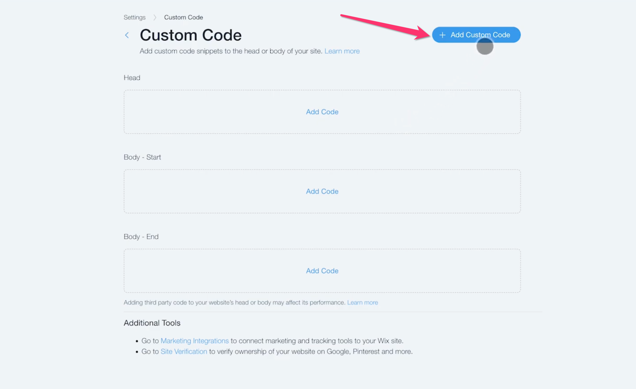This screenshot has width=636, height=389.
Task: Click the Head section label
Action: [x=132, y=78]
